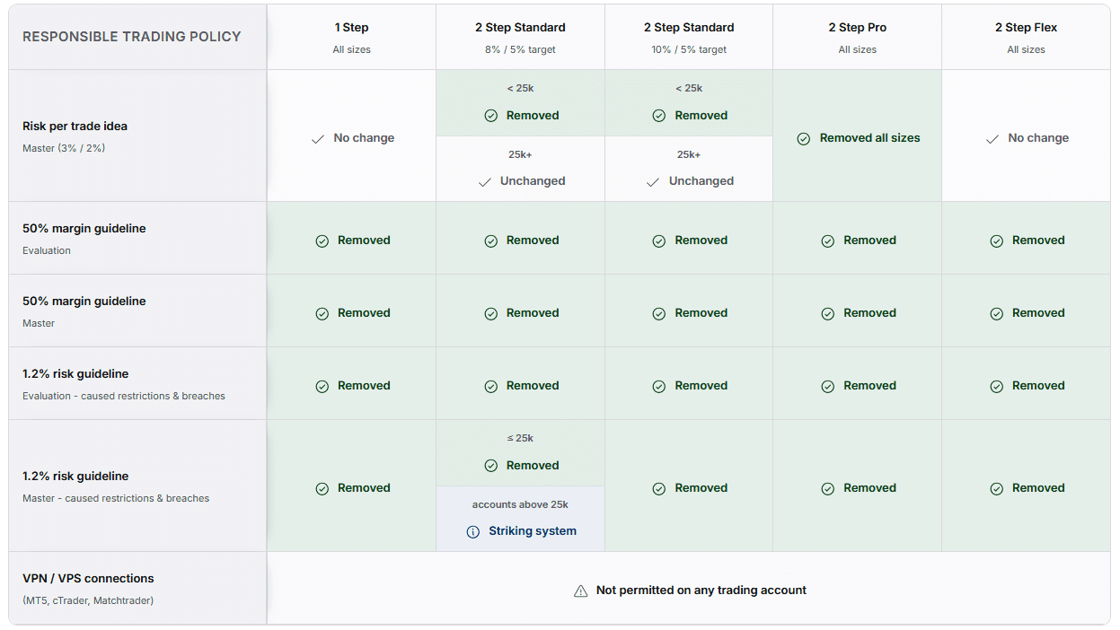Click the Removed all sizes text
The width and height of the screenshot is (1120, 630).
point(869,139)
